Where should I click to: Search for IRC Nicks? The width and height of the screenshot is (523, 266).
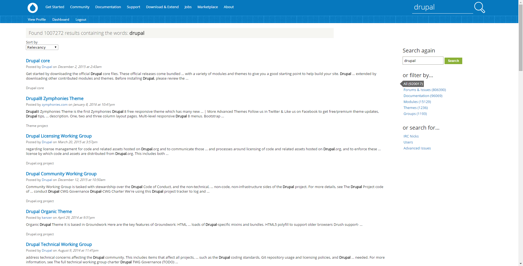pyautogui.click(x=411, y=136)
